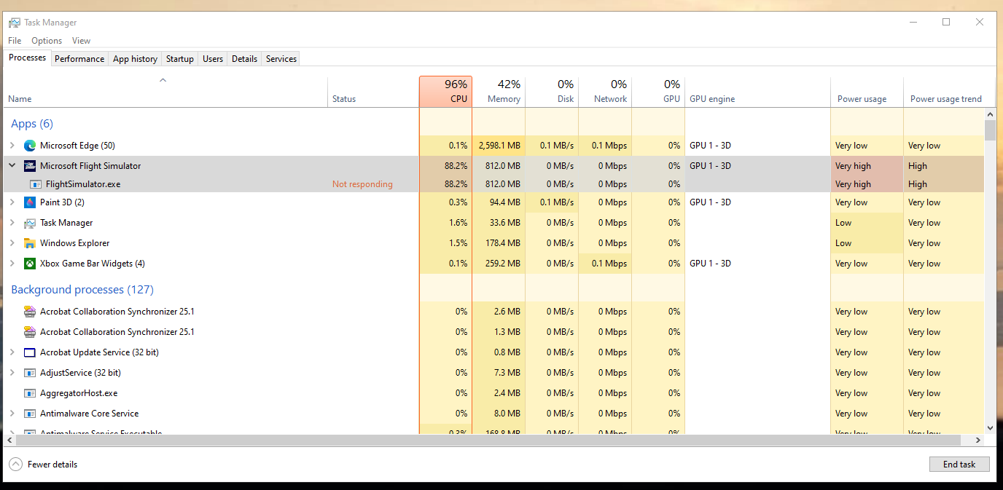Screen dimensions: 1003x490
Task: Click the Windows Explorer folder icon
Action: (x=29, y=242)
